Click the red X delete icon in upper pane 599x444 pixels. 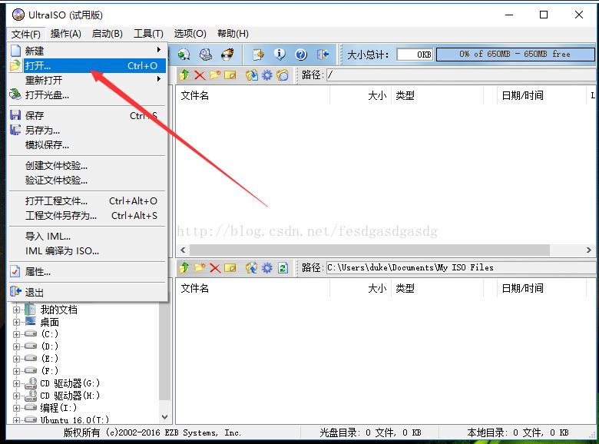point(199,75)
